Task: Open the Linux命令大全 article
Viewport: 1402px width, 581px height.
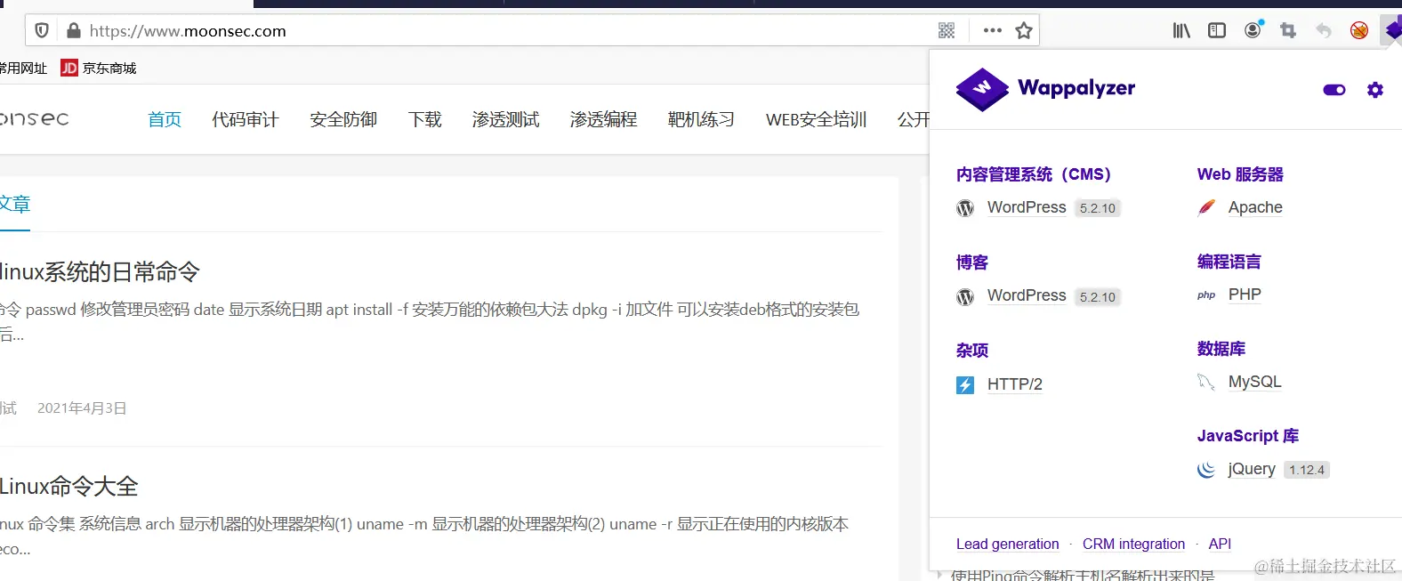Action: click(x=69, y=487)
